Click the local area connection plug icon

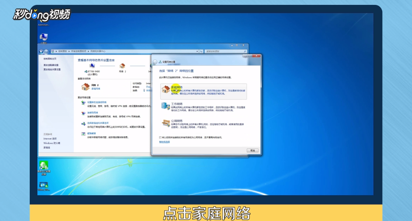point(144,91)
